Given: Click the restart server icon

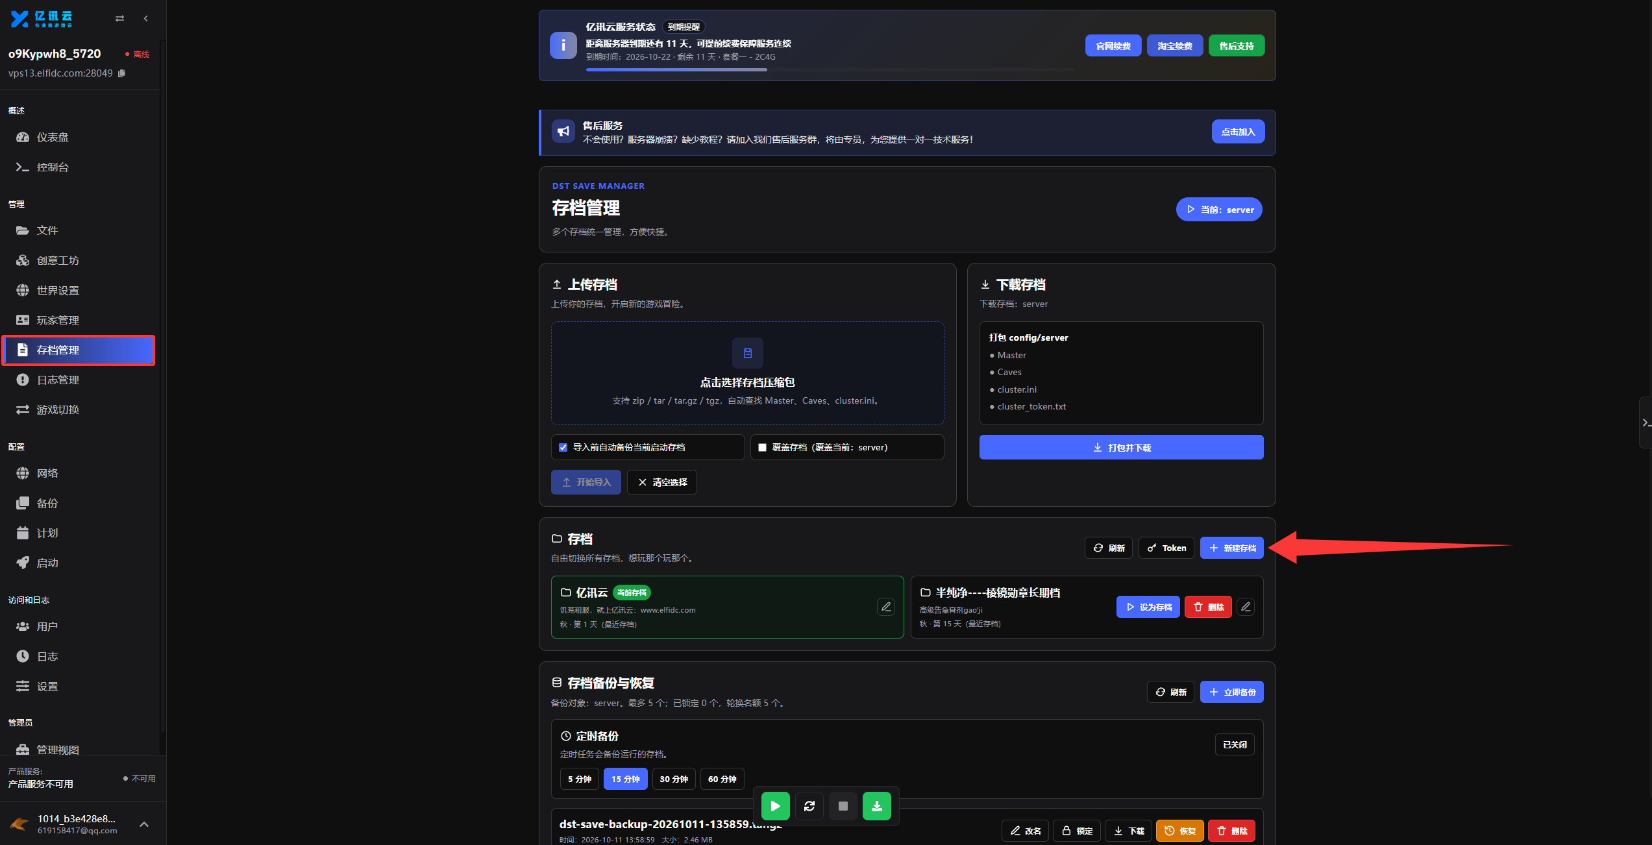Looking at the screenshot, I should tap(809, 806).
